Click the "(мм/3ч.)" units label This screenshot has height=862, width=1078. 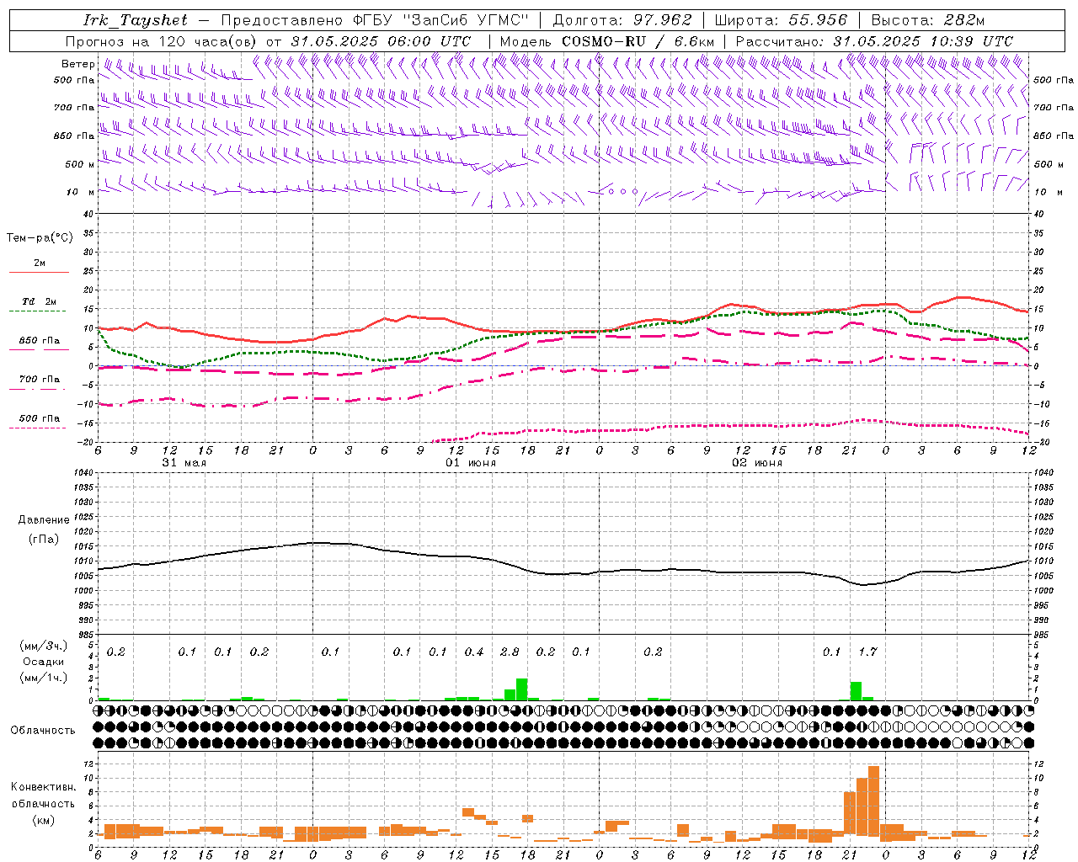pos(44,646)
